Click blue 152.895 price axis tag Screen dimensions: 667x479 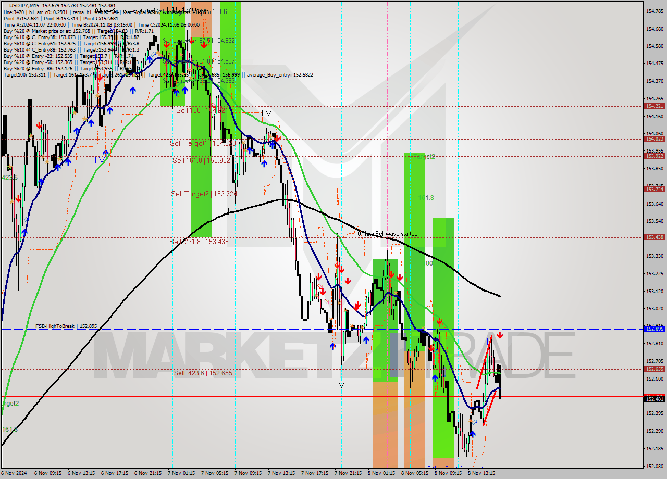point(654,329)
